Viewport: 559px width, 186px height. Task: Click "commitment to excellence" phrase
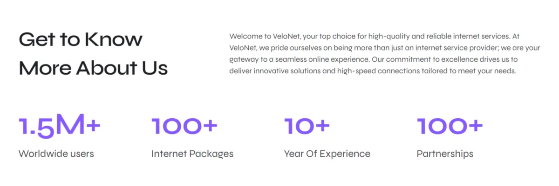pyautogui.click(x=429, y=60)
